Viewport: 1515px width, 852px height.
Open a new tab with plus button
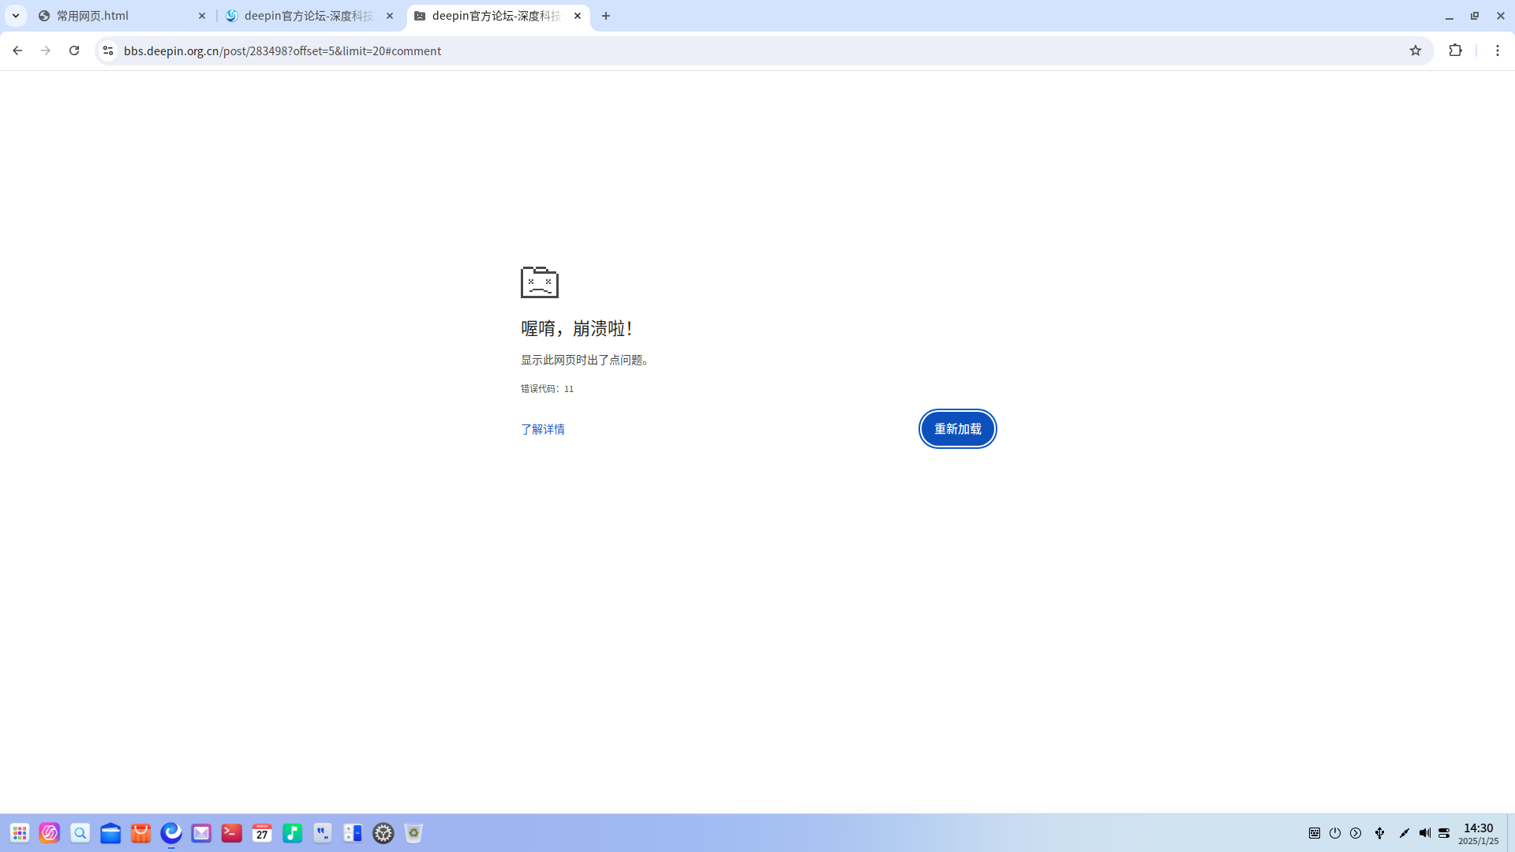click(x=606, y=16)
